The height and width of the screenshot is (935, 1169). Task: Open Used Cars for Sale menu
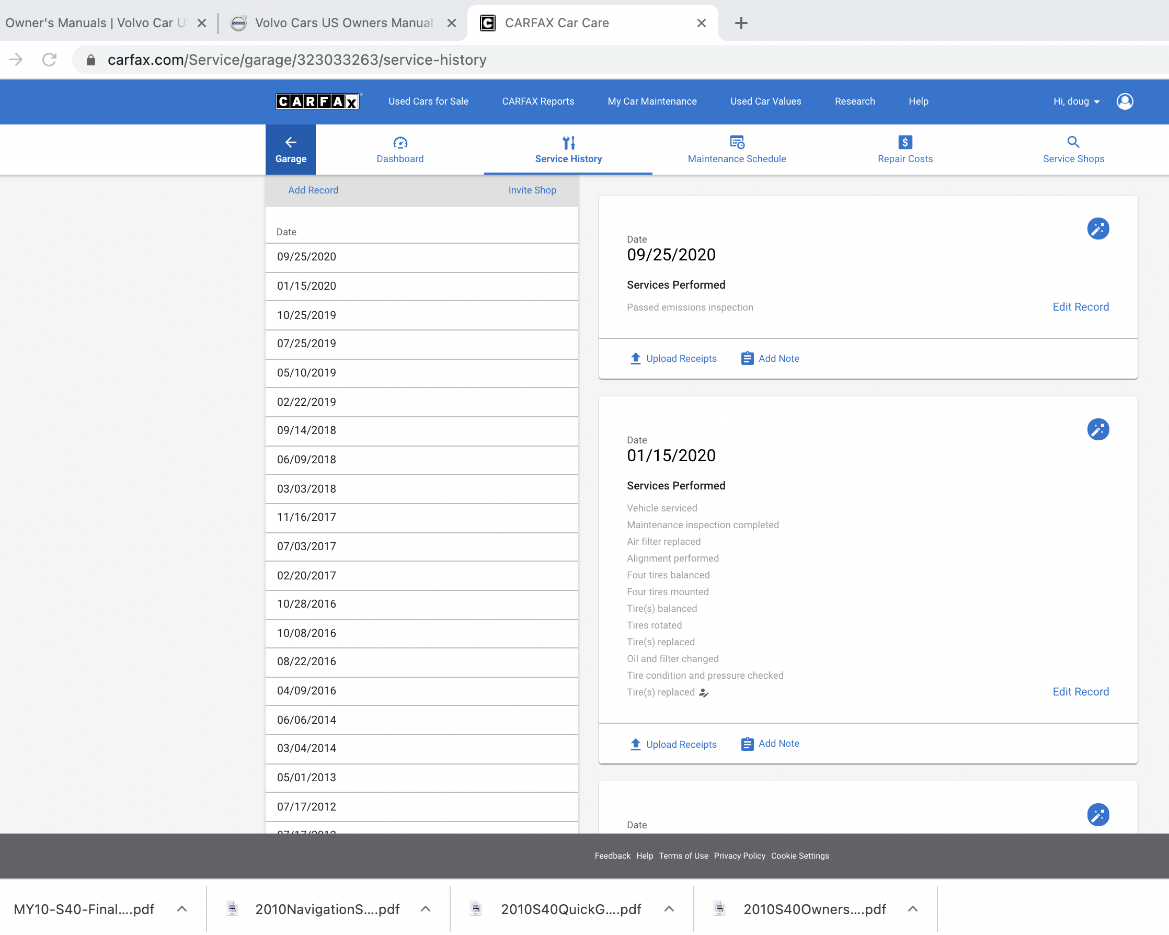pyautogui.click(x=428, y=101)
